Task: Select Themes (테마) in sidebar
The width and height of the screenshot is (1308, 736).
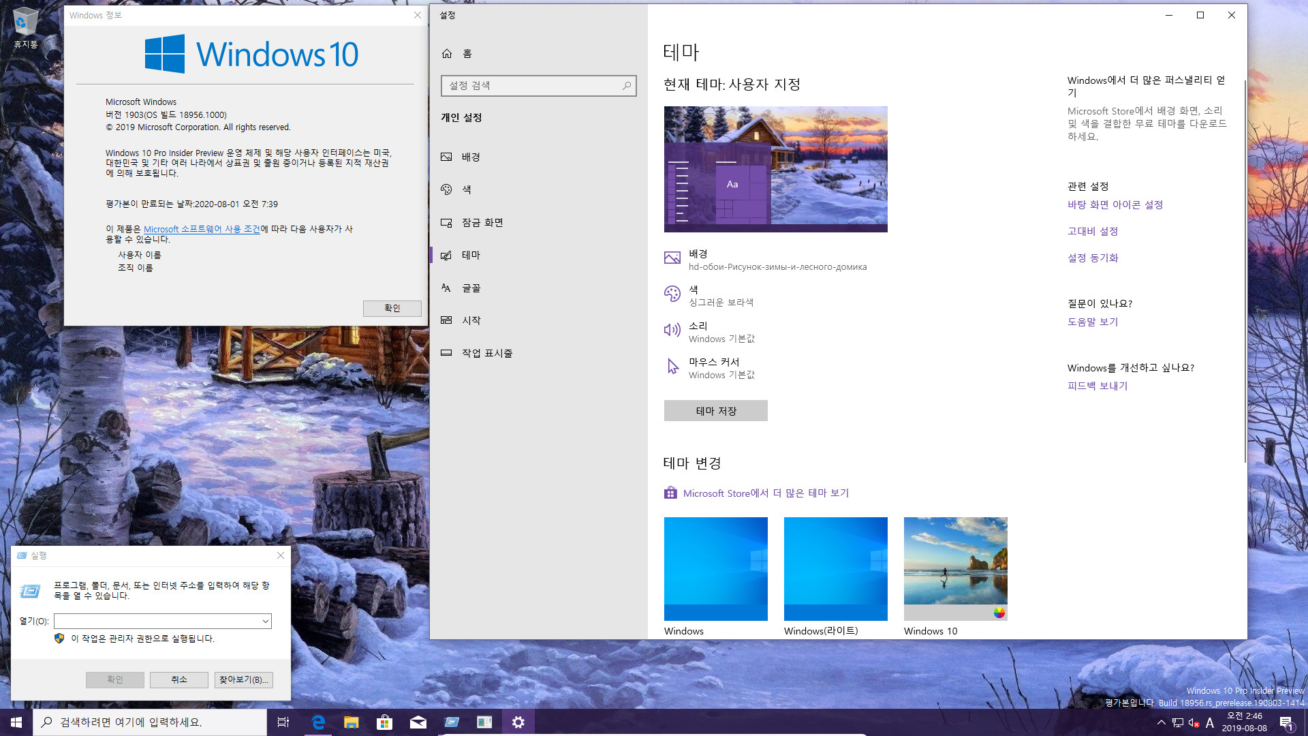Action: pyautogui.click(x=538, y=255)
